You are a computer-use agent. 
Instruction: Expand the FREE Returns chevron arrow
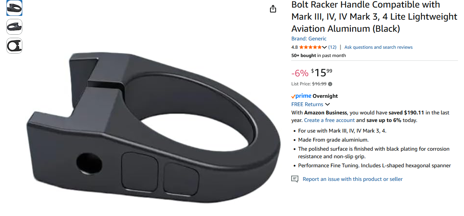[327, 105]
